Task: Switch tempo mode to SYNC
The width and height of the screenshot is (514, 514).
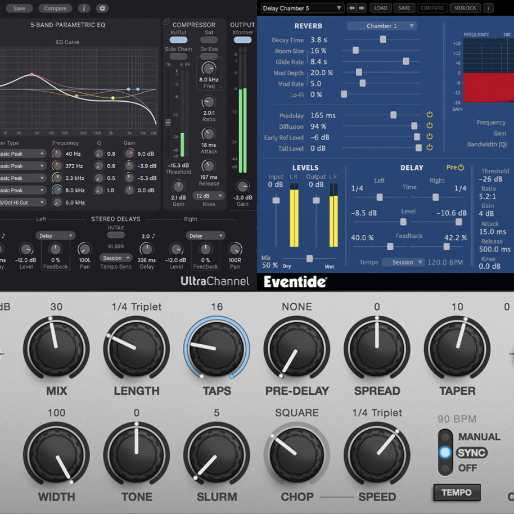Action: [444, 453]
